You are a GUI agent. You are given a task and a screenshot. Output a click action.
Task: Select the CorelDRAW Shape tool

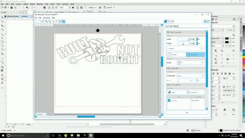(2, 21)
